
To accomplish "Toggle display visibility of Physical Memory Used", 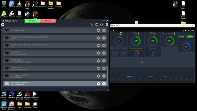I will (7, 53).
